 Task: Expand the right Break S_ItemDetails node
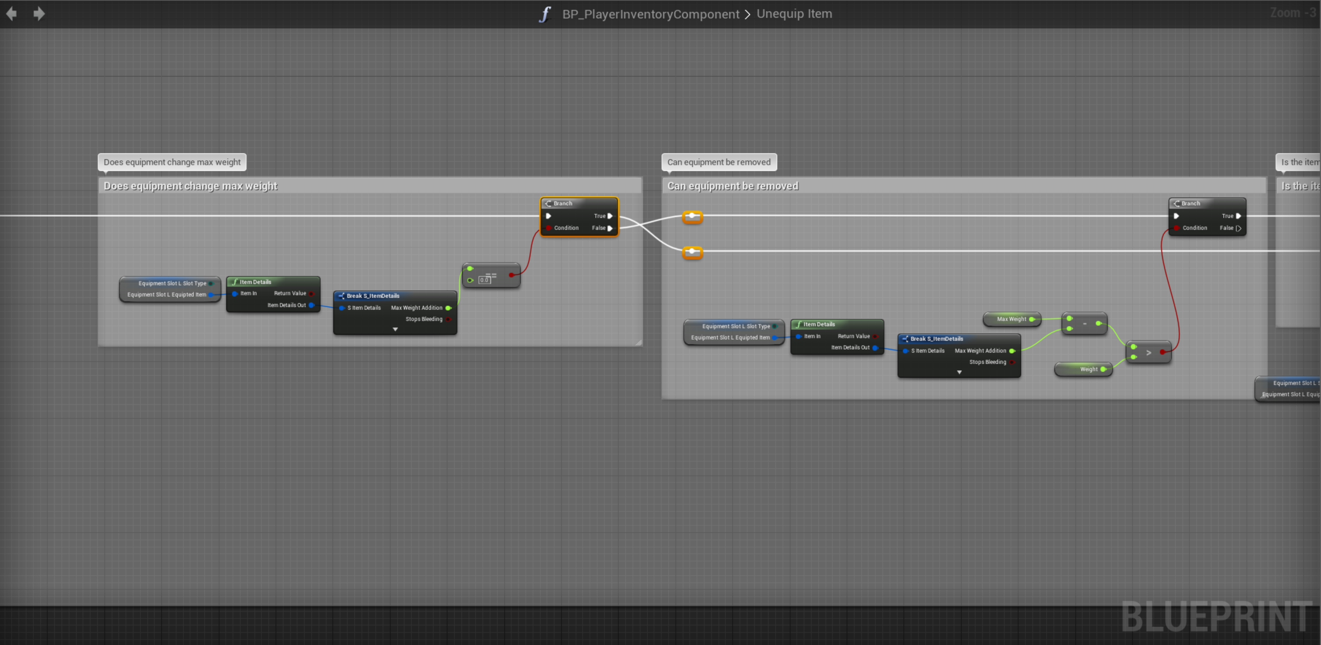click(x=959, y=372)
